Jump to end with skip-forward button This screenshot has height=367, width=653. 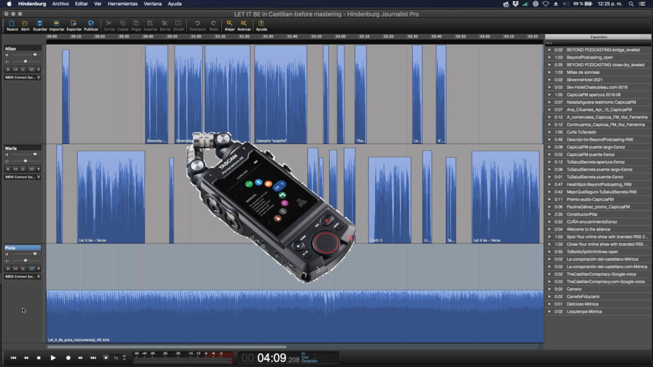tap(93, 358)
